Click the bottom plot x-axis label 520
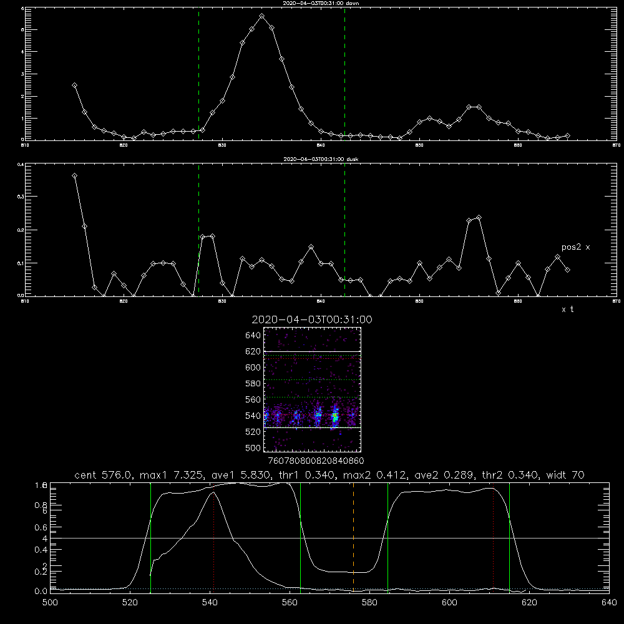 click(130, 603)
